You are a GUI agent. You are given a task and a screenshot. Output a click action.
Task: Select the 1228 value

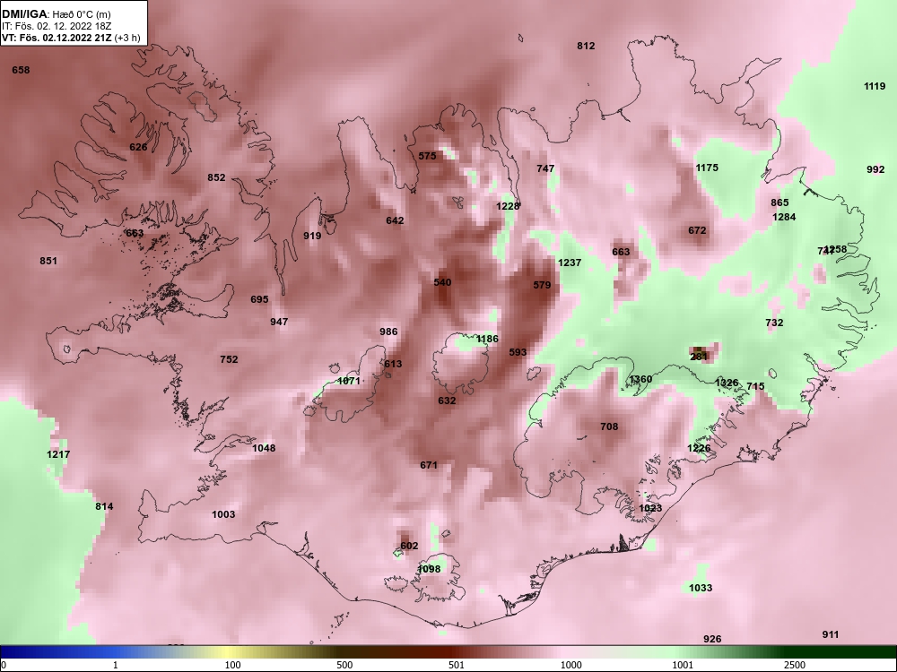click(x=508, y=207)
